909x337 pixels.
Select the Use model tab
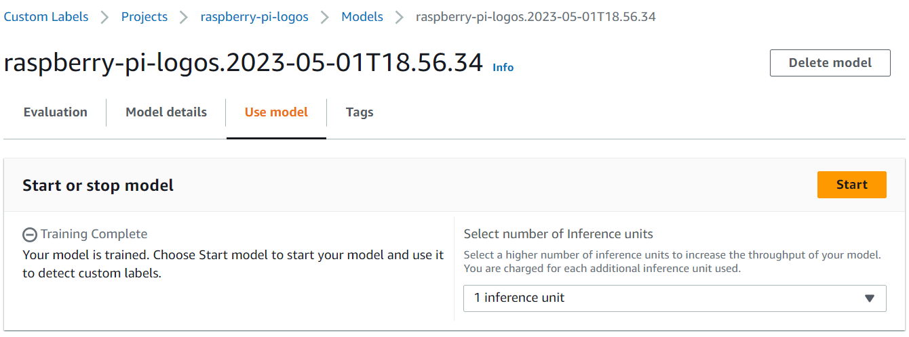[x=276, y=112]
